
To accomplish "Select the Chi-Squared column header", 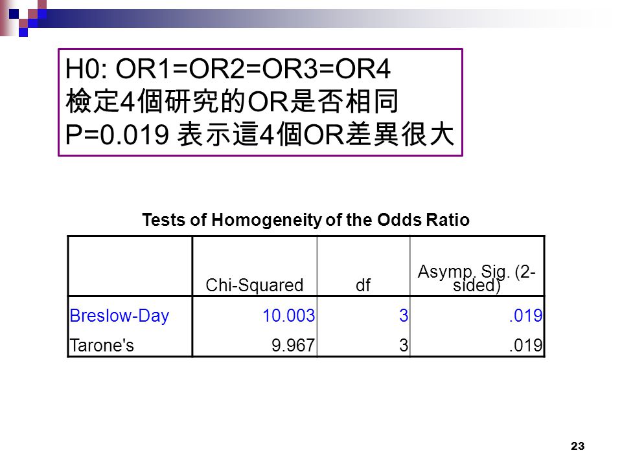I will click(x=254, y=285).
